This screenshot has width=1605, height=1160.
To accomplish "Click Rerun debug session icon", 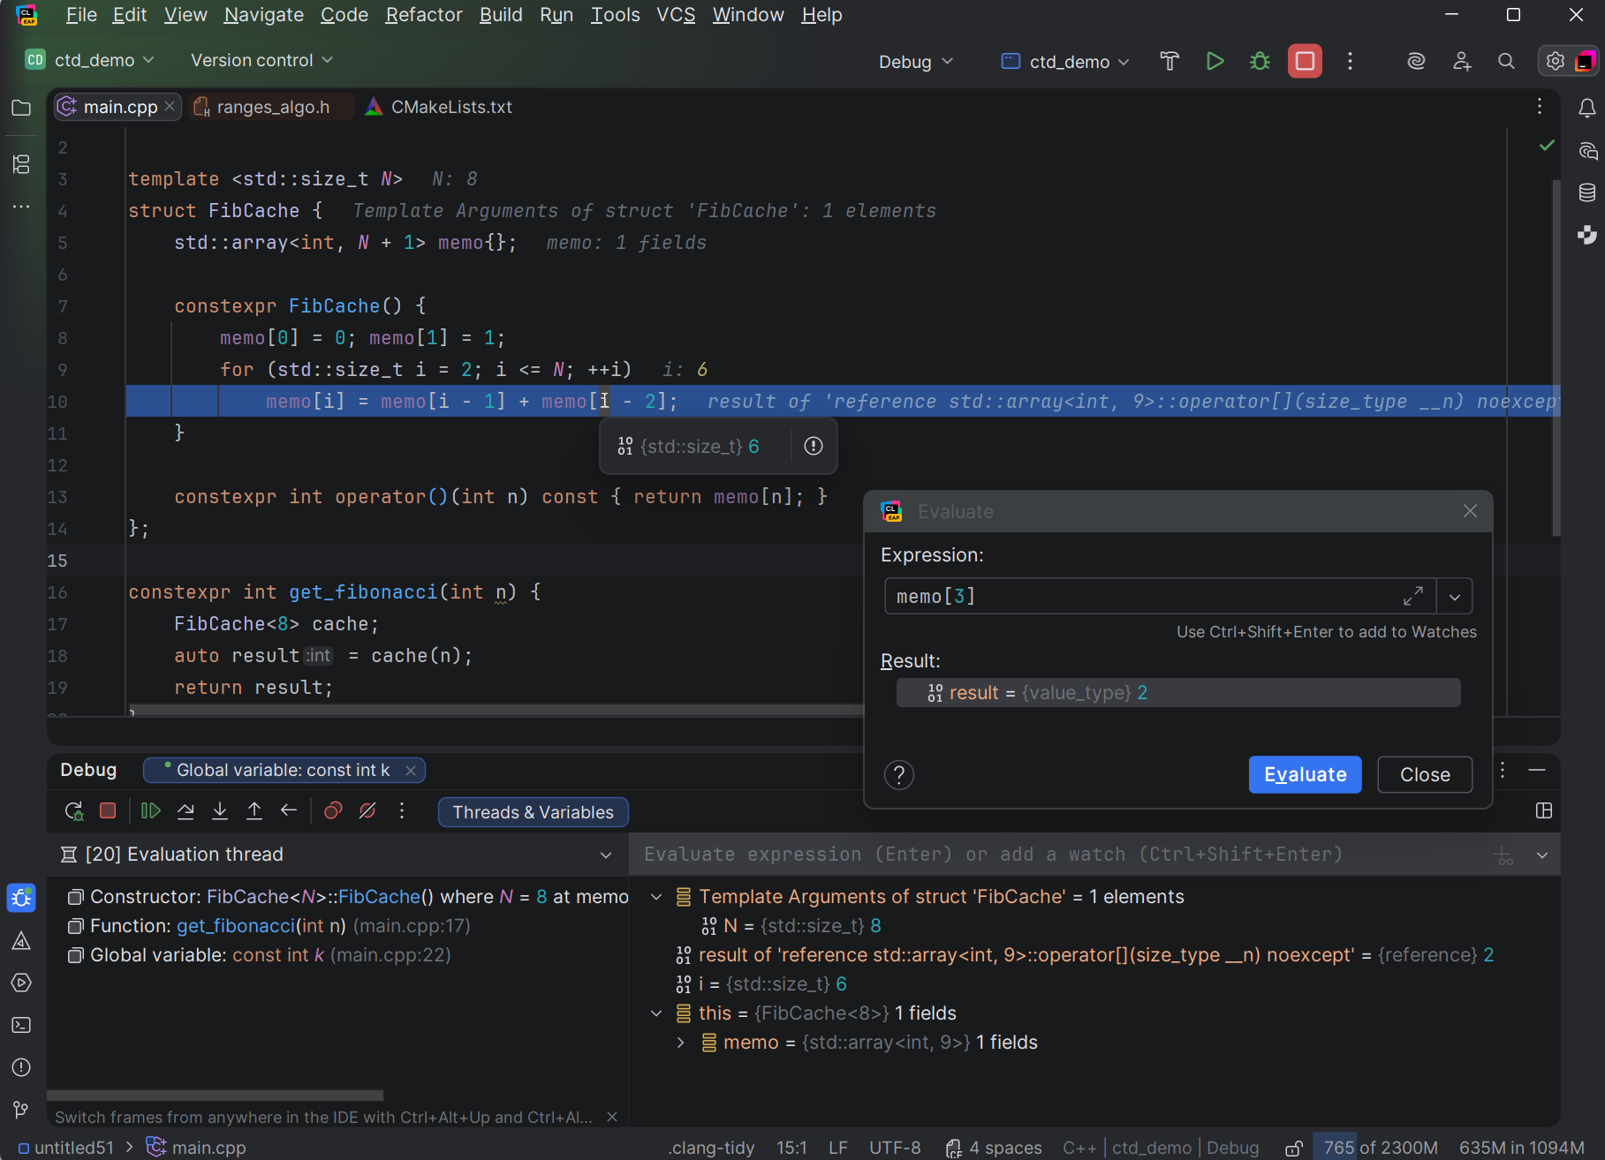I will 74,811.
